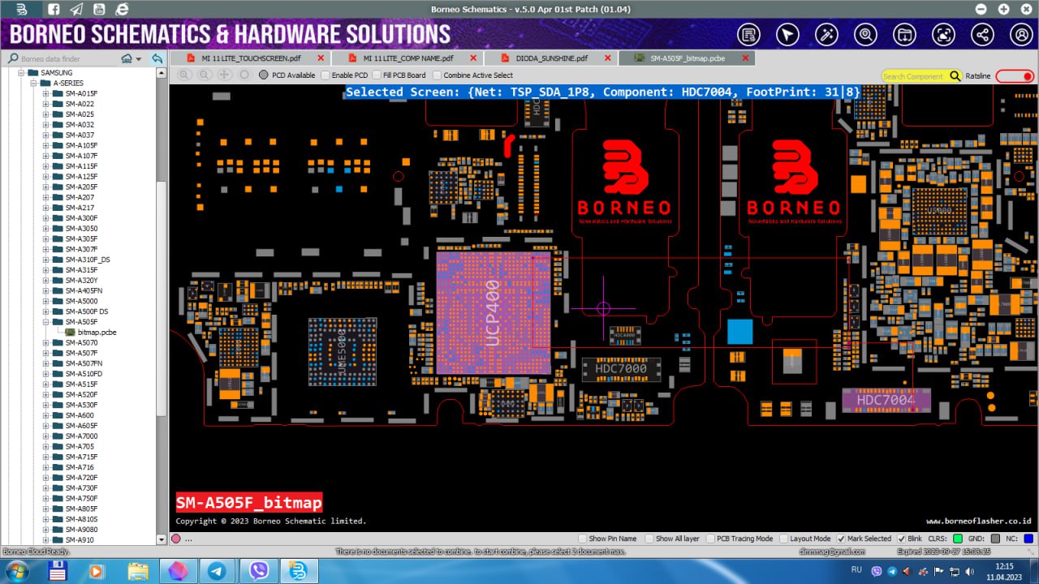
Task: Click the back arrow next to data finder
Action: click(157, 58)
